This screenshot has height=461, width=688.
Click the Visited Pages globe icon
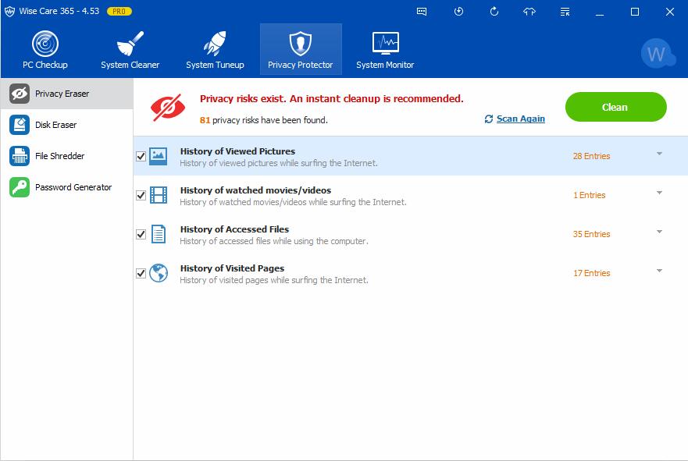click(x=159, y=273)
